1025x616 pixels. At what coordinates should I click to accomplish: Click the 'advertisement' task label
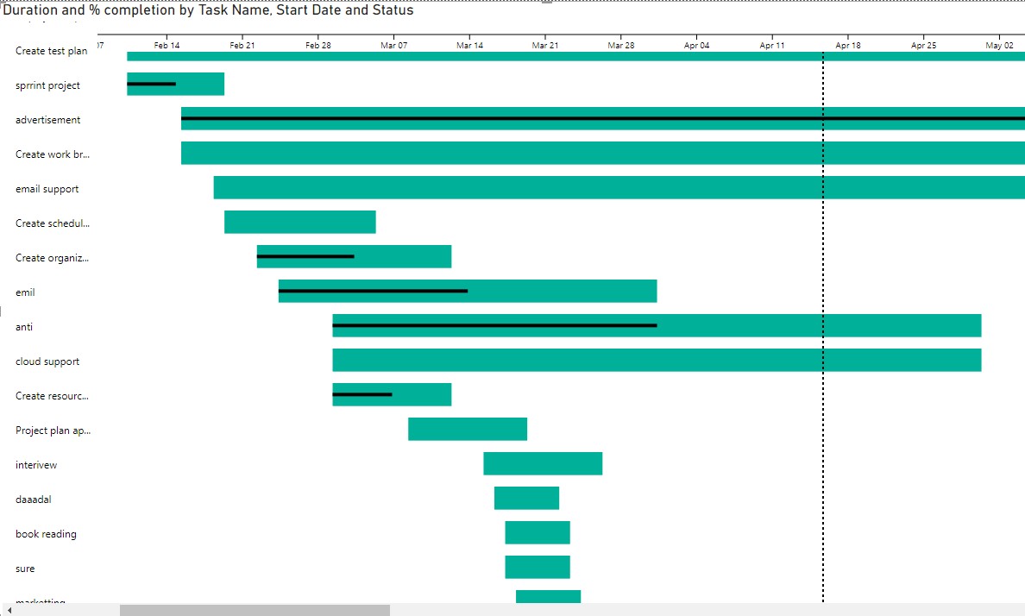pyautogui.click(x=47, y=120)
